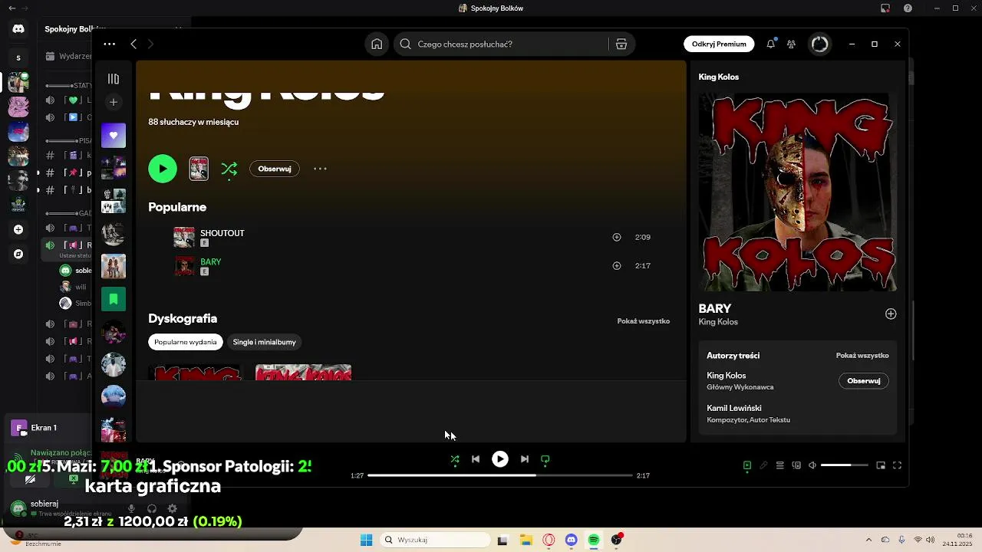The image size is (982, 552).
Task: Open more options dots for the artist
Action: coord(320,169)
